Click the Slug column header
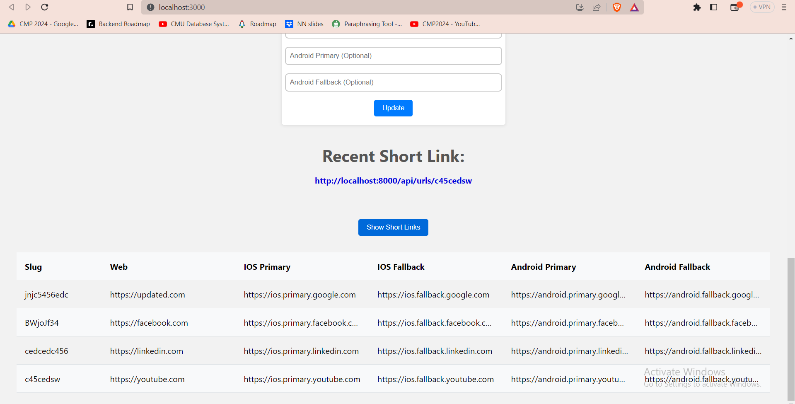 33,267
